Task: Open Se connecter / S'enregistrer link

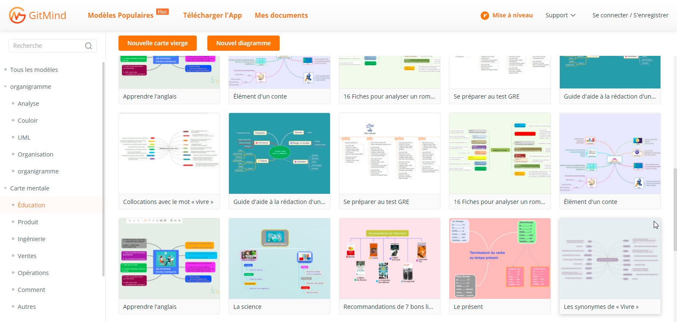Action: tap(630, 15)
